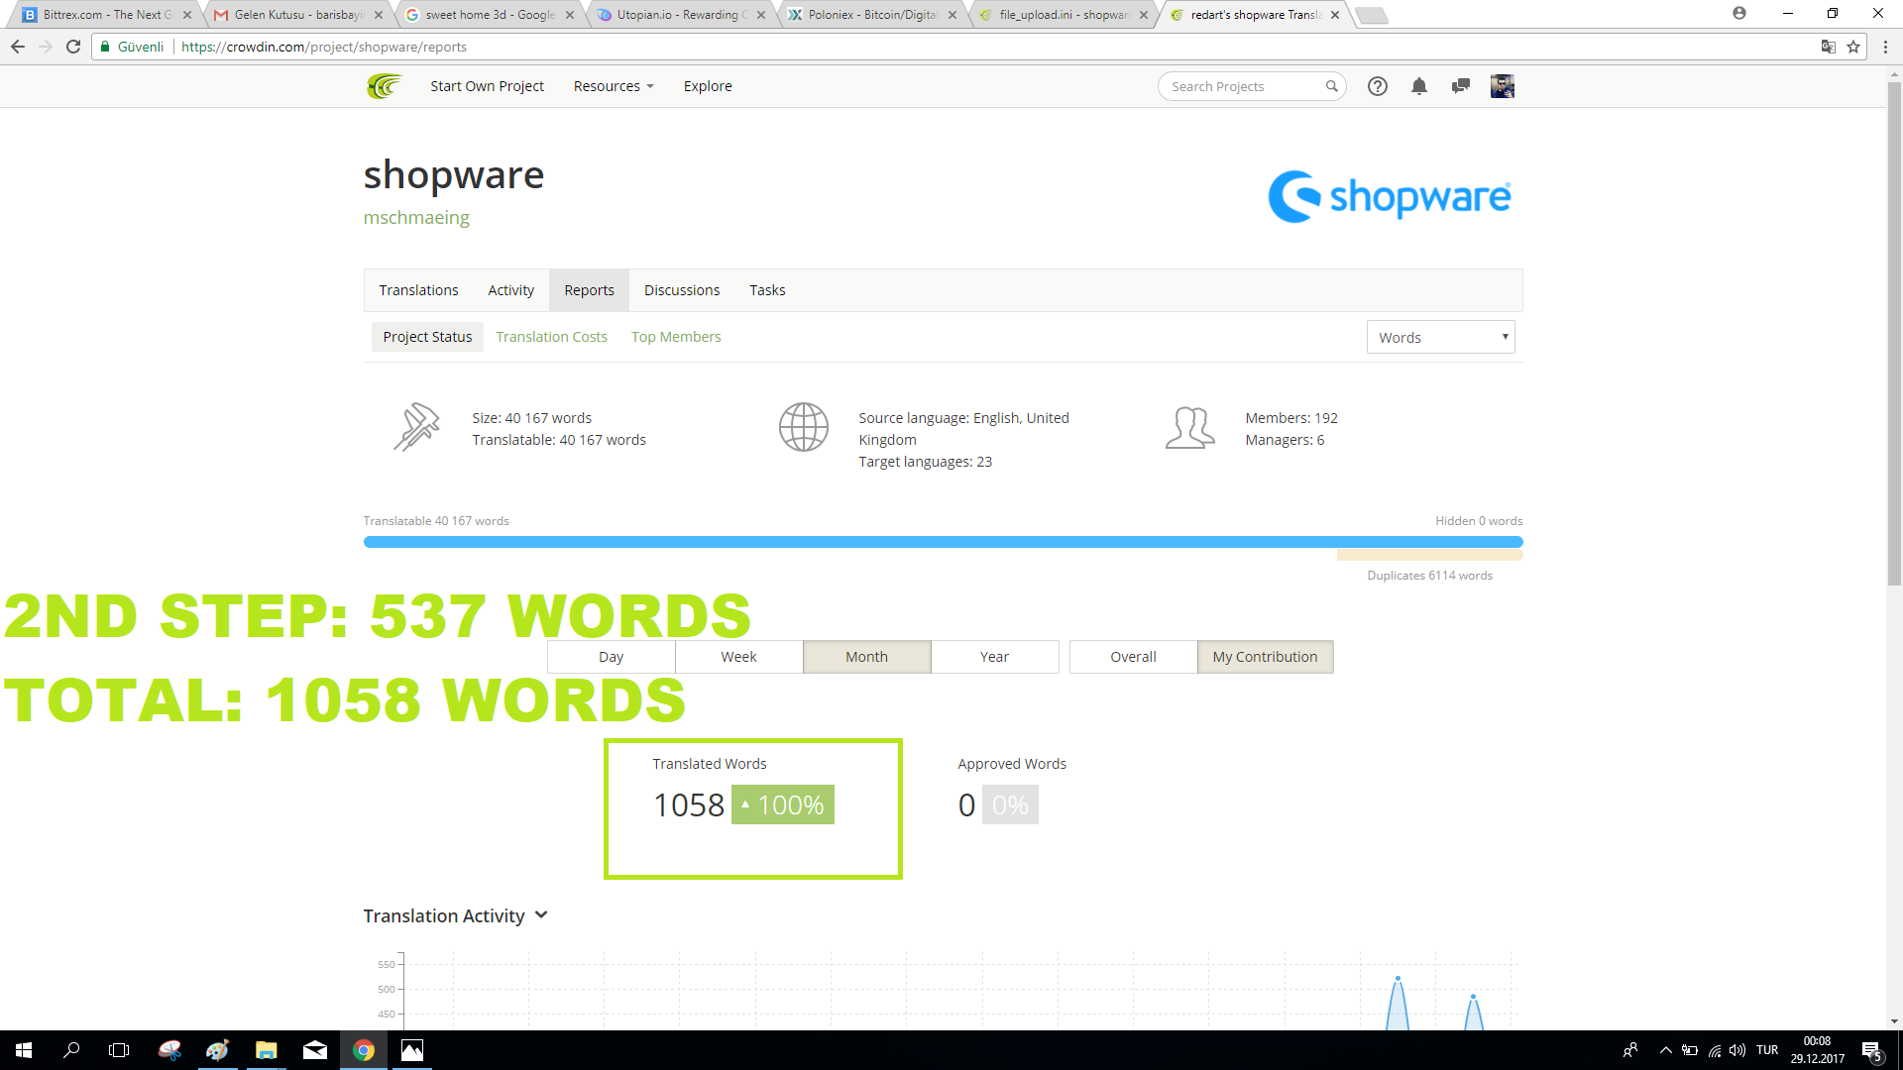Show hidden system tray icons
This screenshot has height=1070, width=1903.
tap(1665, 1050)
